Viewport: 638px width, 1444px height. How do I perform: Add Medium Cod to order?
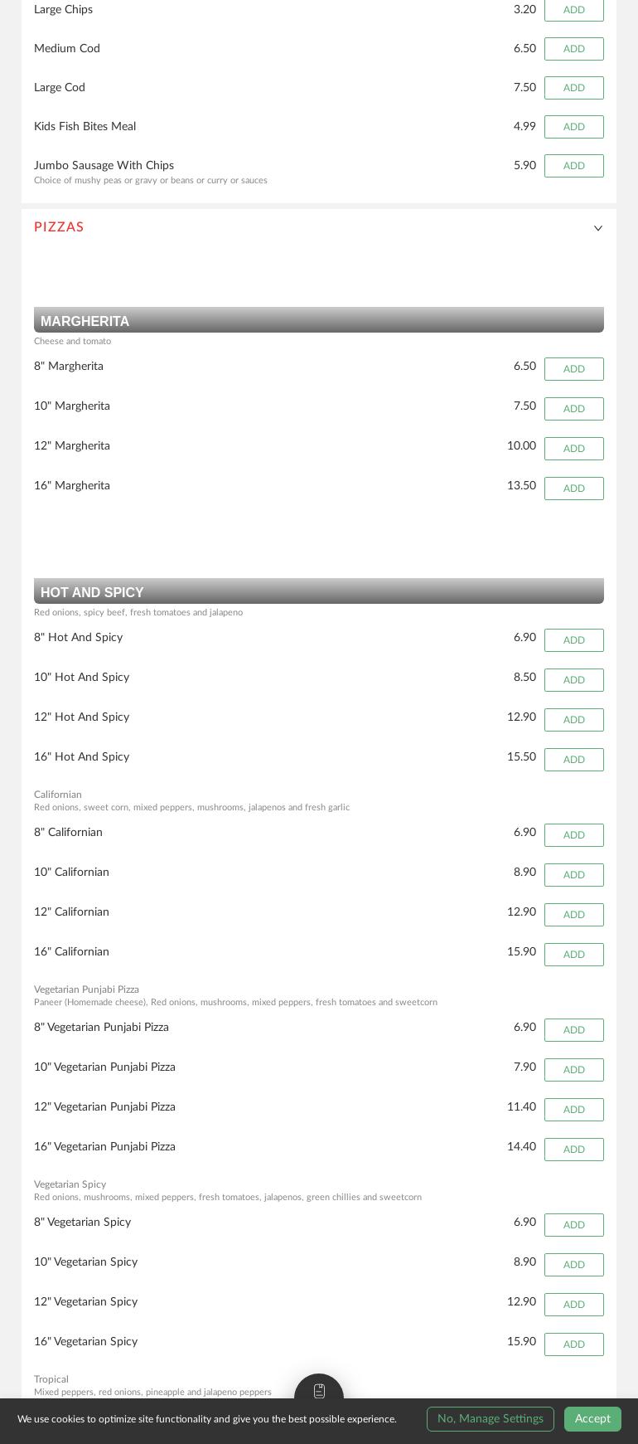(573, 48)
